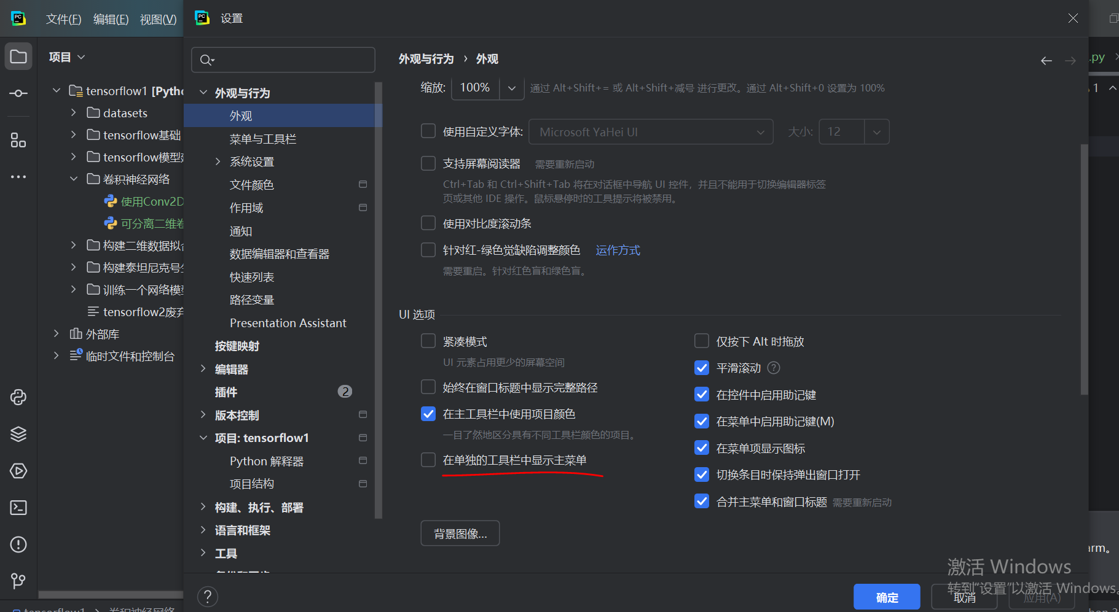The height and width of the screenshot is (612, 1119).
Task: Open the 视图(V) menu in main window
Action: point(158,19)
